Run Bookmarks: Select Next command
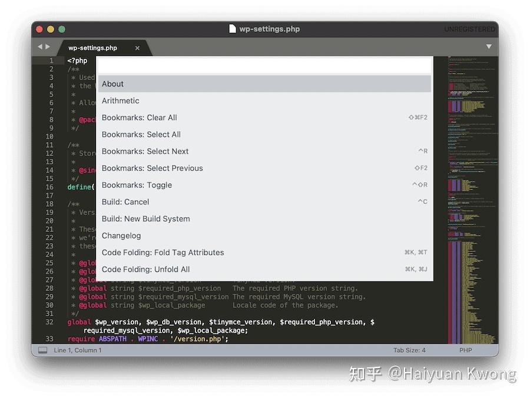530x398 pixels. pos(264,151)
